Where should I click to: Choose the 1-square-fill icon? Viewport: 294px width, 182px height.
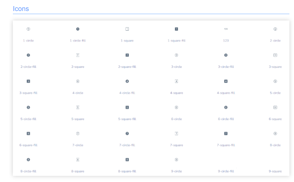click(x=176, y=29)
